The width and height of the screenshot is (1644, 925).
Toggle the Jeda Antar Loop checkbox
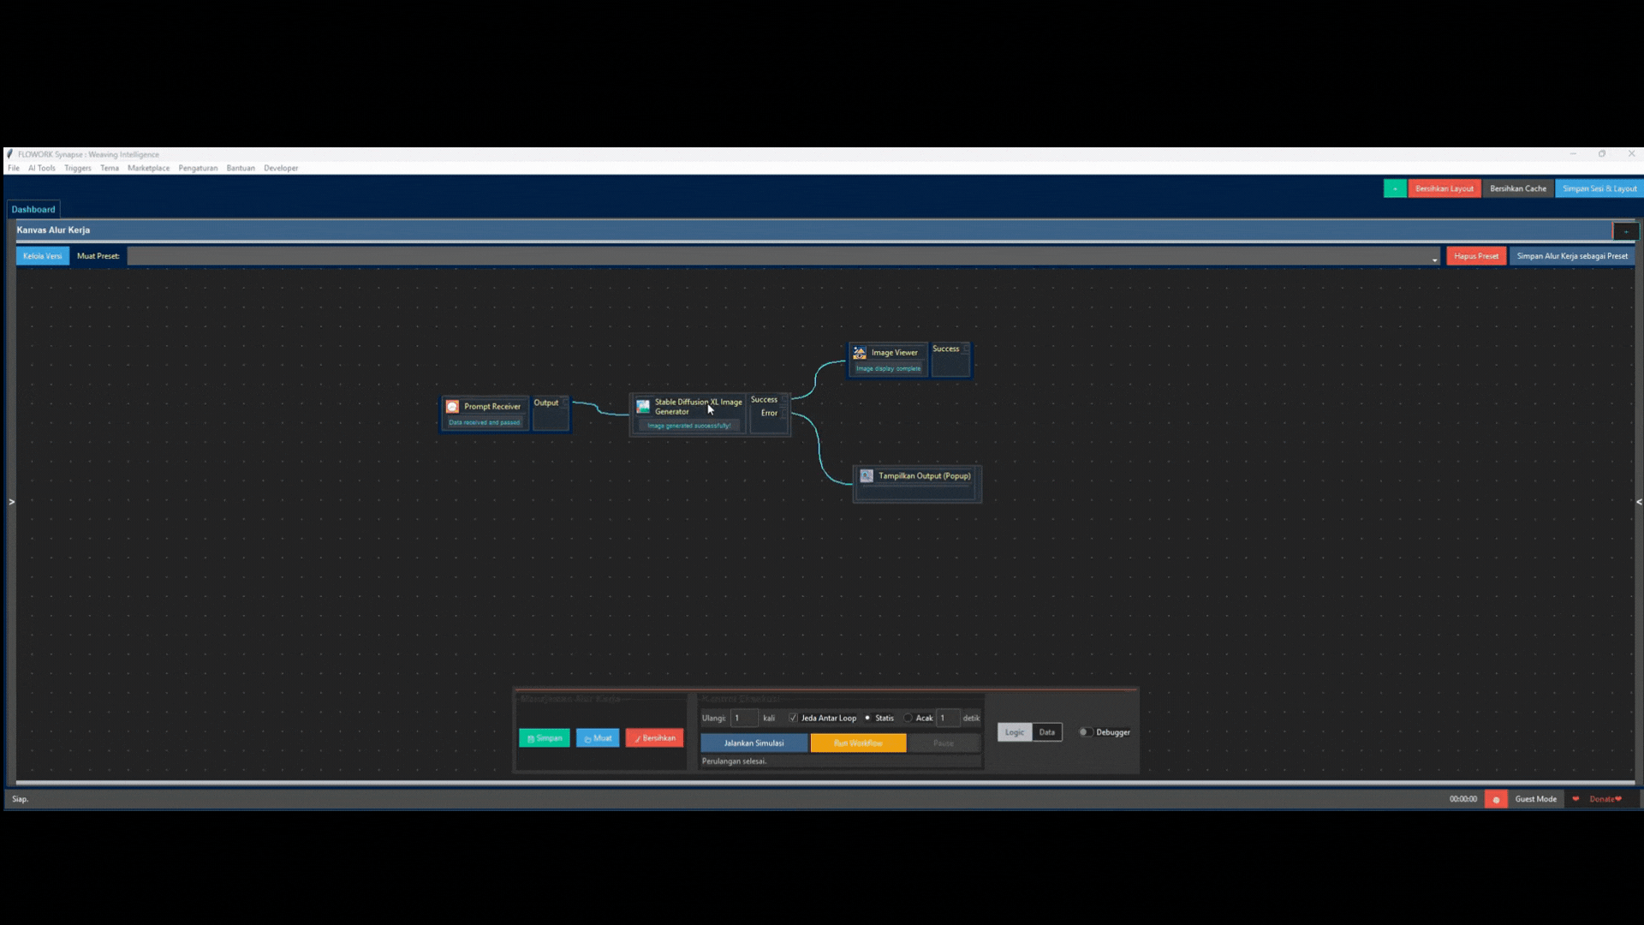pyautogui.click(x=793, y=718)
